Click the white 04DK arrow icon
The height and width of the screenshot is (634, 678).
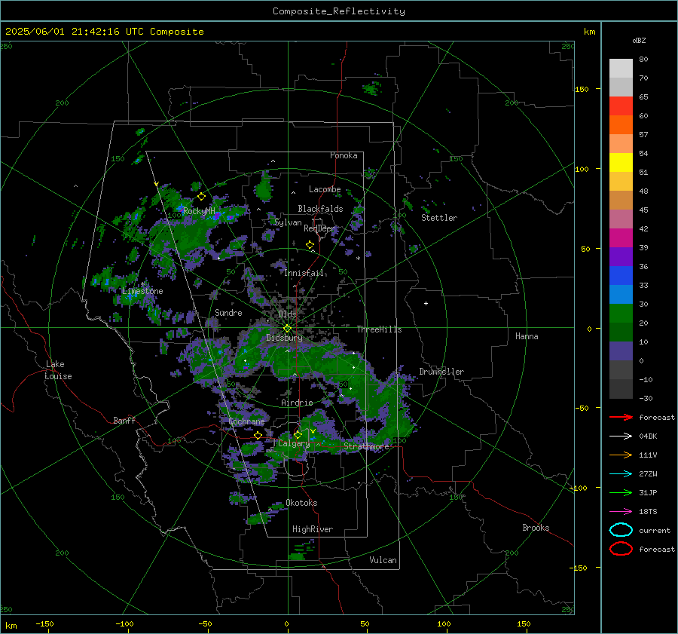coord(621,436)
